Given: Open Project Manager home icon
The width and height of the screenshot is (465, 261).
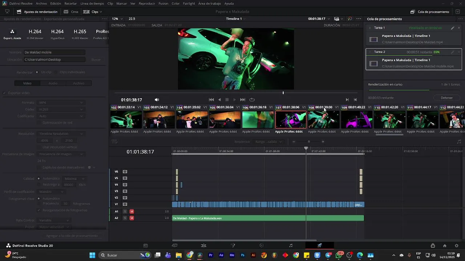Looking at the screenshot, I should (x=445, y=245).
